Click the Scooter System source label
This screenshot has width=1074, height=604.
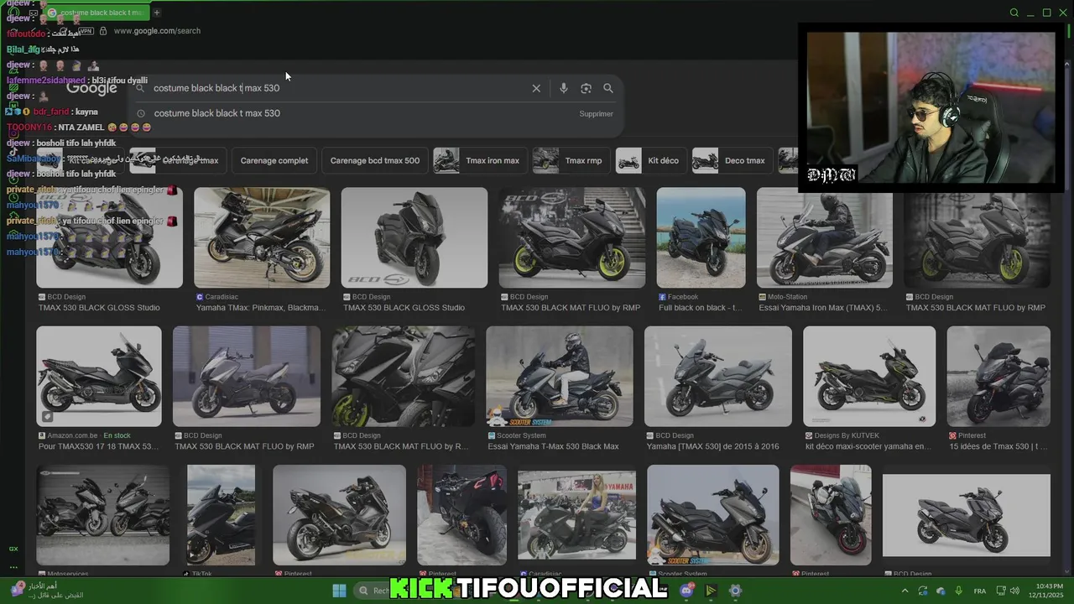[516, 435]
